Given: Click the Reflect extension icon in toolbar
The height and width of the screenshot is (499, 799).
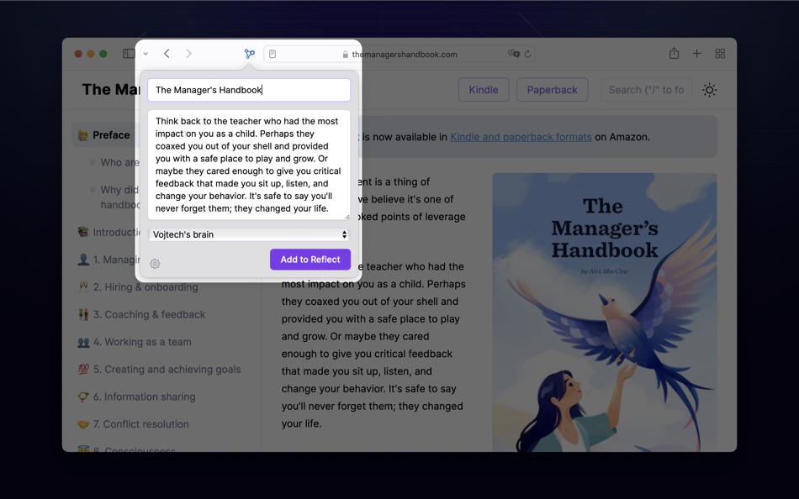Looking at the screenshot, I should (x=249, y=54).
